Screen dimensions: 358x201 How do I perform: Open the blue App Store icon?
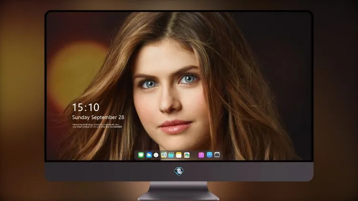(x=210, y=155)
